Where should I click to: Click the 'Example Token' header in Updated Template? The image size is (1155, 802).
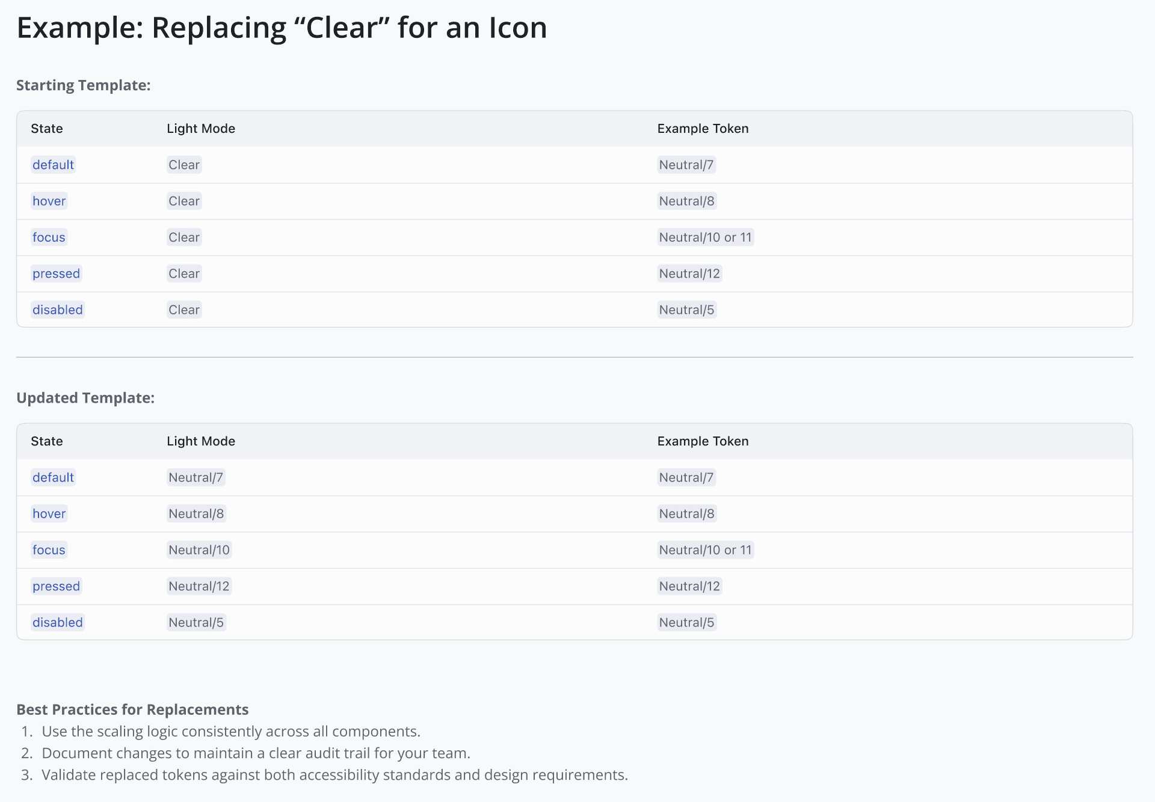point(703,441)
